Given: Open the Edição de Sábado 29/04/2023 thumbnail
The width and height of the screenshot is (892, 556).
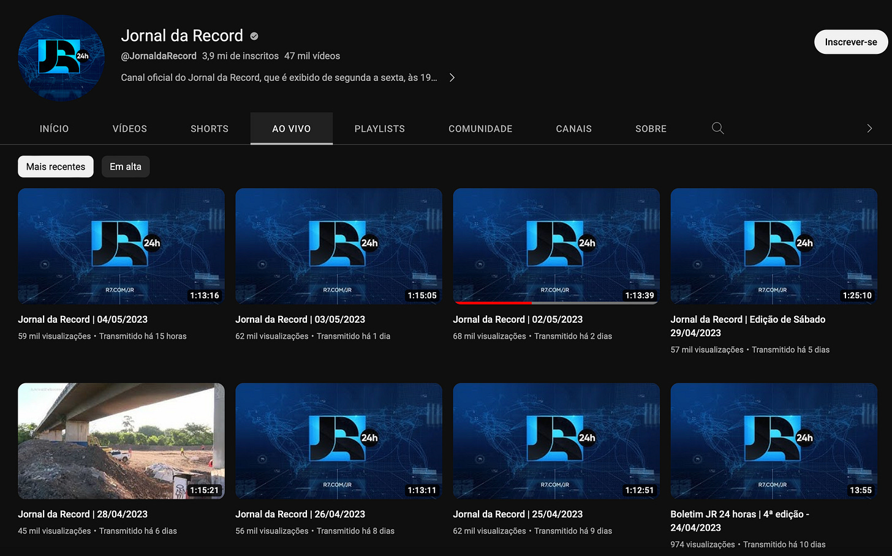Looking at the screenshot, I should [774, 246].
